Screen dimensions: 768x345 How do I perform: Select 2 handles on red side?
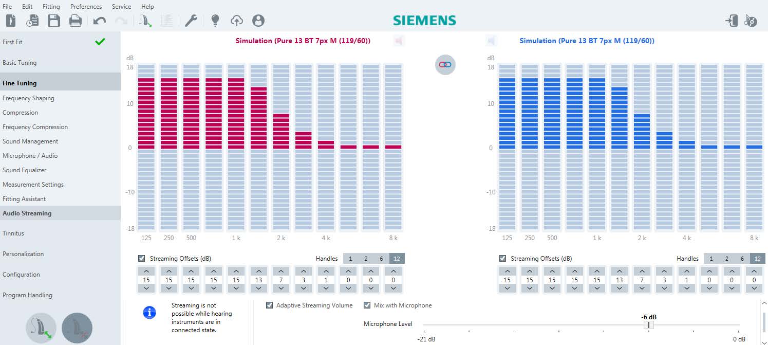coord(366,259)
